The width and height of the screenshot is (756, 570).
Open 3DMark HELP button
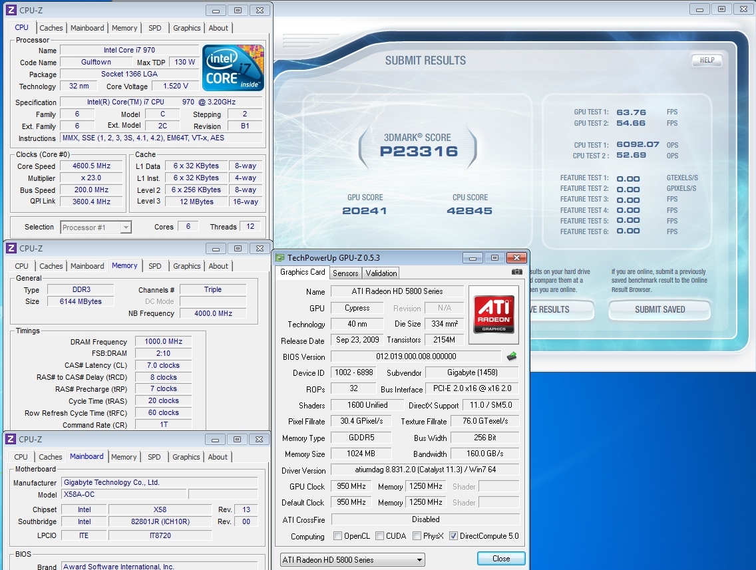(707, 60)
